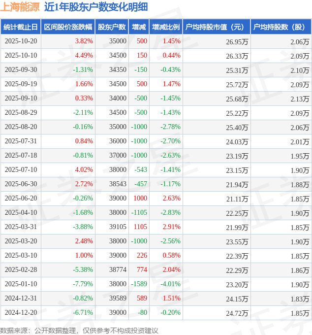Select the -7.79% price change cell
Viewport: 312px width, 335px height.
[83, 284]
